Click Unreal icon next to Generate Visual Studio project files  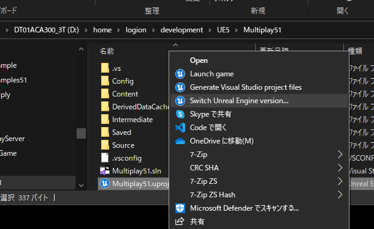tap(180, 87)
